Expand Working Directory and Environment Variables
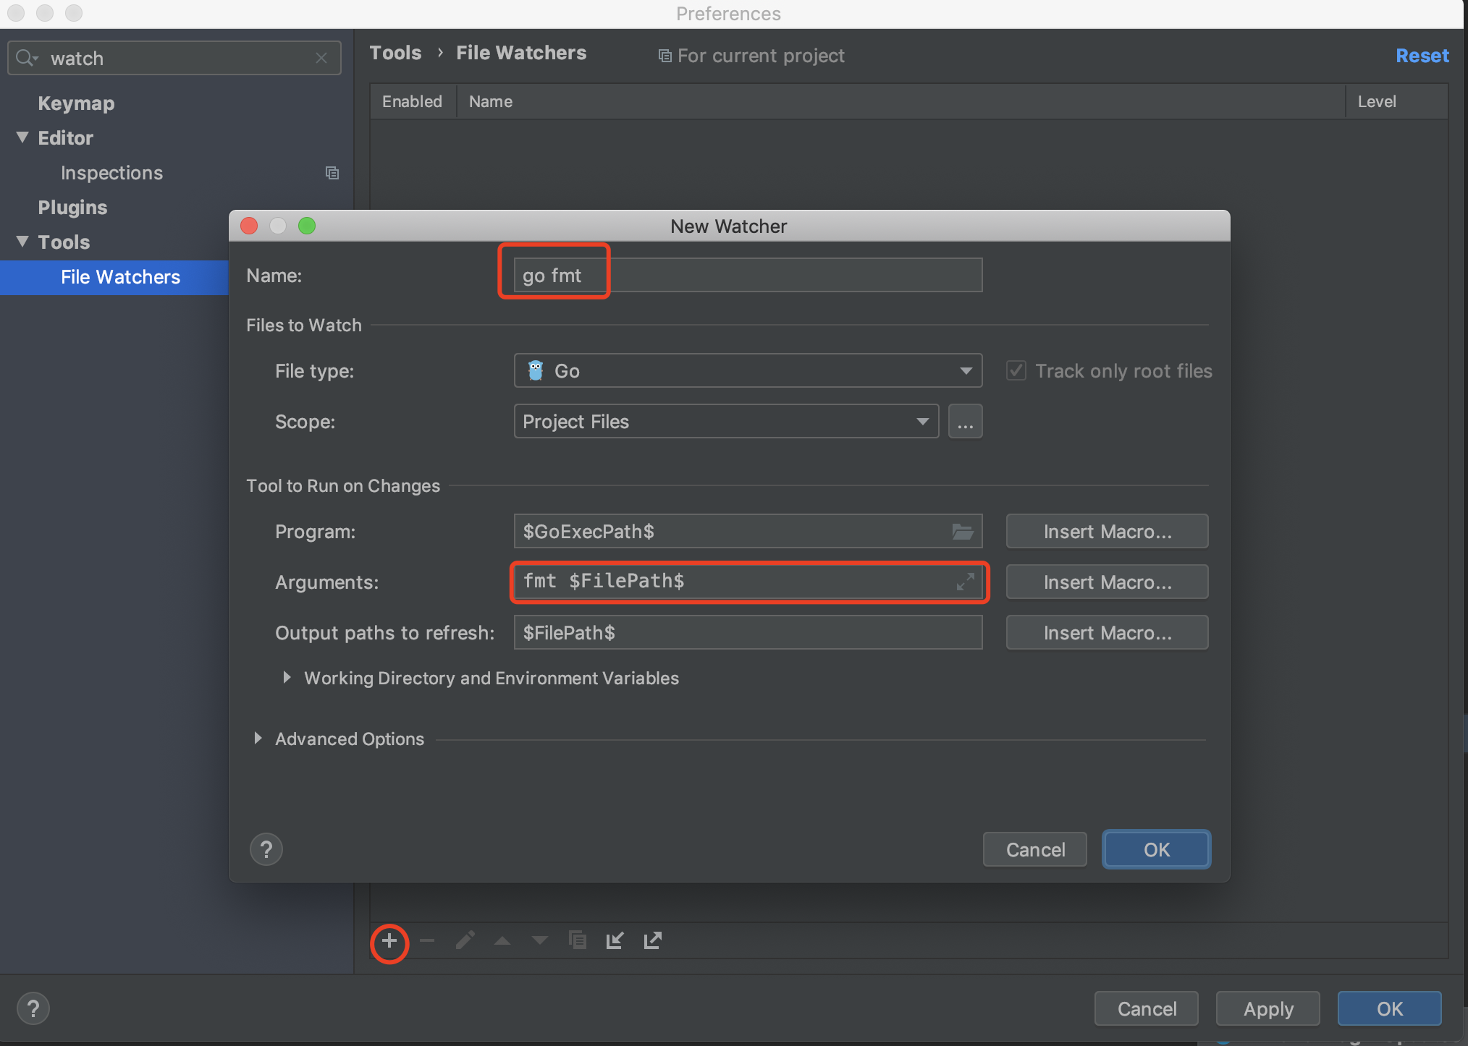 pyautogui.click(x=287, y=678)
